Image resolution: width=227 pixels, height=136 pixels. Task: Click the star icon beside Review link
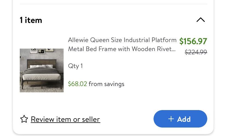pyautogui.click(x=24, y=119)
